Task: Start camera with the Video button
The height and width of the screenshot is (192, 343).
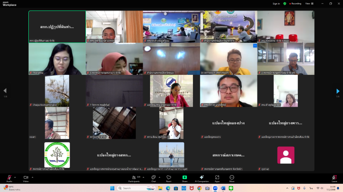Action: pyautogui.click(x=26, y=178)
